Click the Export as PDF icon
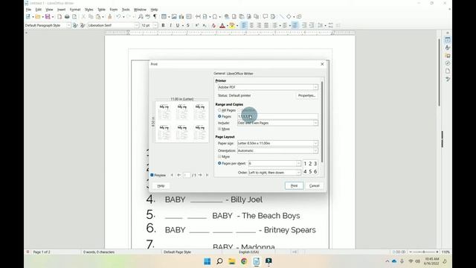Image resolution: width=476 pixels, height=268 pixels. pyautogui.click(x=59, y=16)
